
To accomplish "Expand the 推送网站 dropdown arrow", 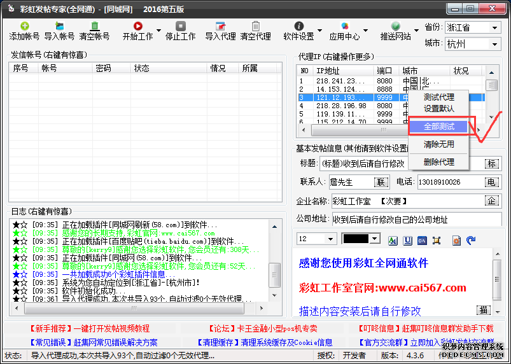I will pos(416,31).
